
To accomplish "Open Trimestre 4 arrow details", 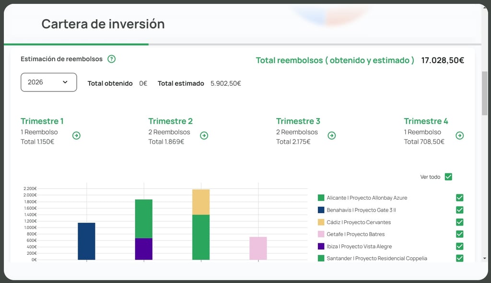I will 460,136.
